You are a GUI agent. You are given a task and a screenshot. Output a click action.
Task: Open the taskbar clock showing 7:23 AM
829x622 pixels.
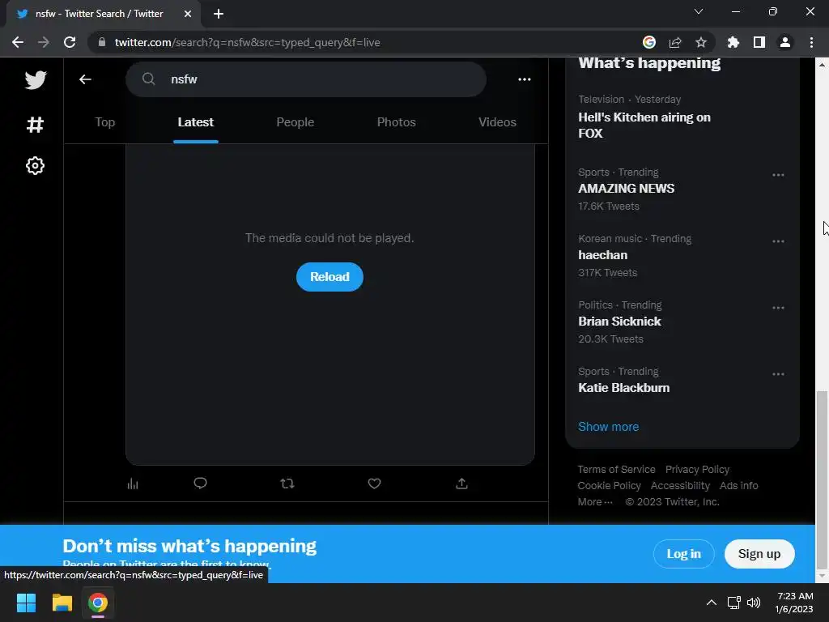(x=794, y=603)
